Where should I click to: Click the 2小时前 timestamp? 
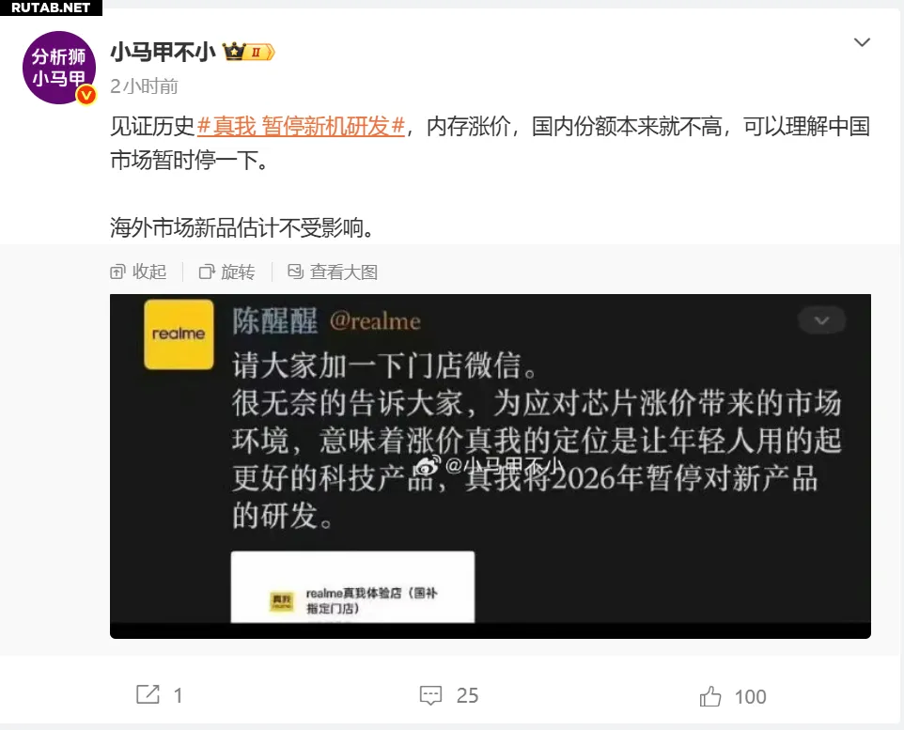click(144, 86)
